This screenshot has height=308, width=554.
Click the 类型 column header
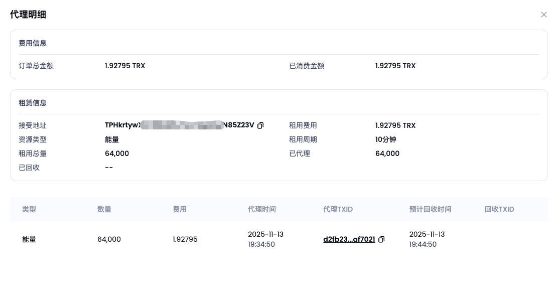[29, 209]
